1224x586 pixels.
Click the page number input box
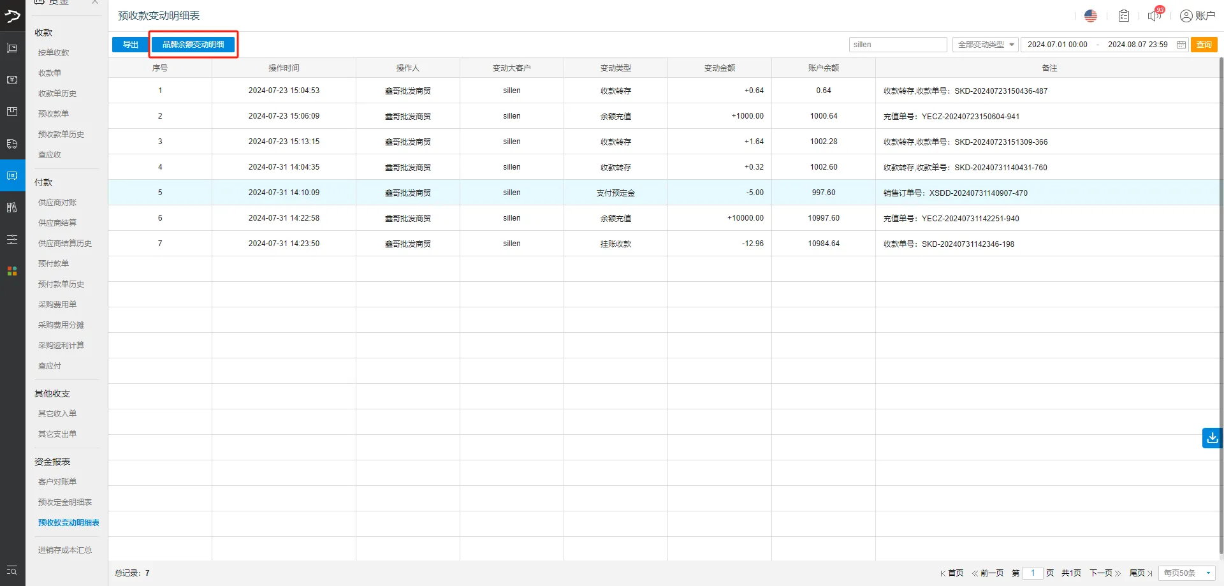tap(1033, 573)
